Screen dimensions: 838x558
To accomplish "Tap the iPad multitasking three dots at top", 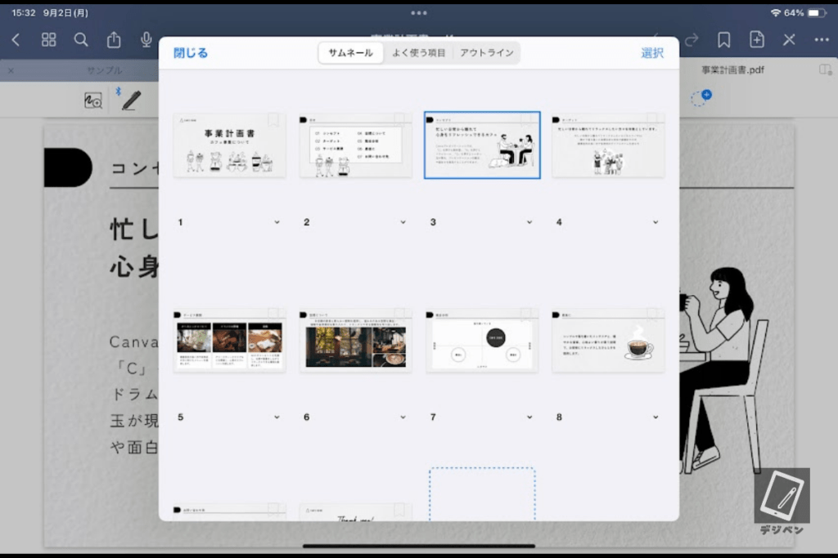I will click(419, 13).
